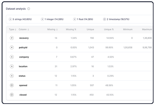This screenshot has width=155, height=105.
Task: Select the '1 integer (14.28%)' summary label
Action: point(54,19)
